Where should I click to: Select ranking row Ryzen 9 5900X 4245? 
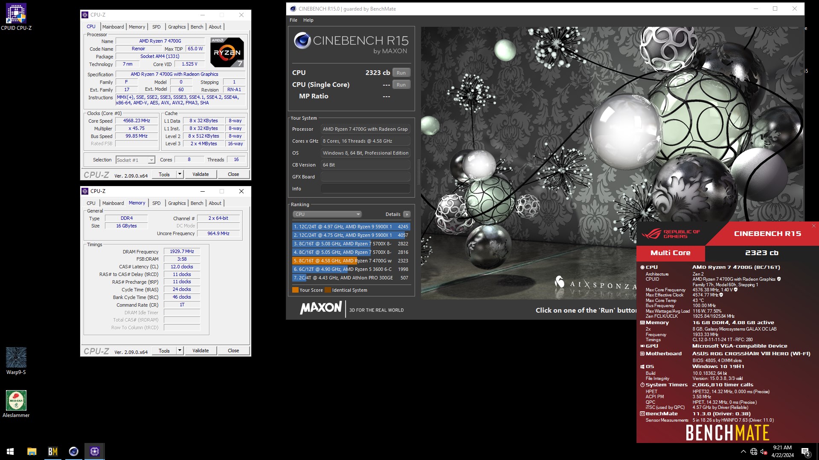351,227
